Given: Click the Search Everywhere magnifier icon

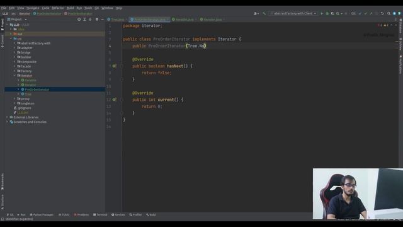Looking at the screenshot, I should click(389, 13).
